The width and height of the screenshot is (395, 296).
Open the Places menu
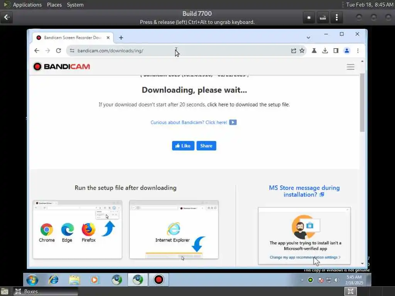pos(54,5)
